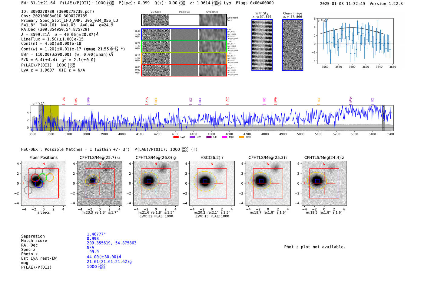The width and height of the screenshot is (424, 288).
Task: Click the match score value 0.998
Action: pos(93,238)
